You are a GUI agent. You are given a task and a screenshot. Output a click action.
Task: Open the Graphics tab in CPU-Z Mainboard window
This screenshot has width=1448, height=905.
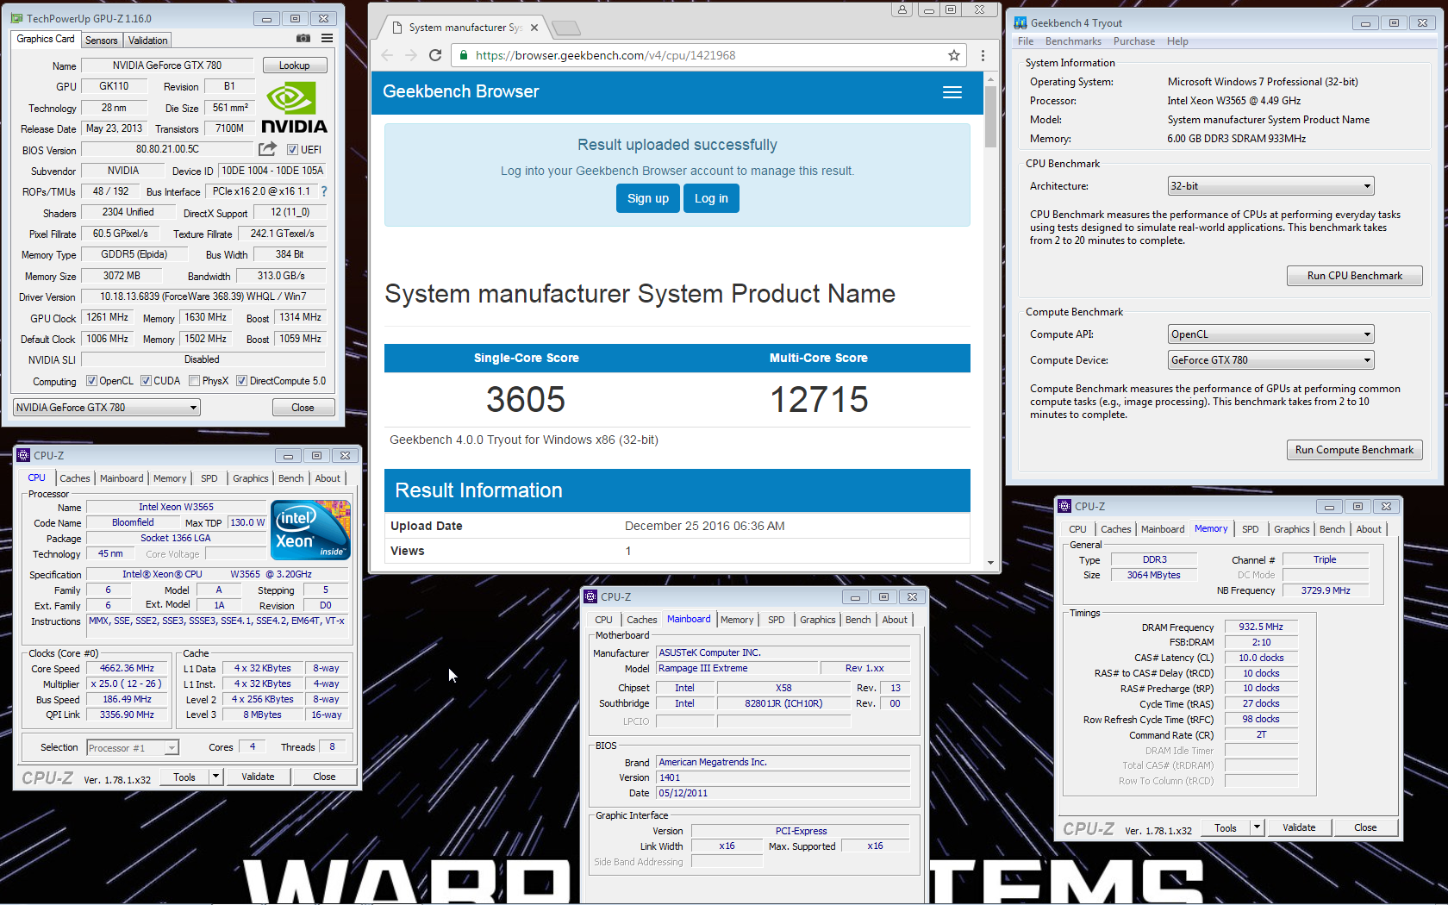tap(818, 620)
